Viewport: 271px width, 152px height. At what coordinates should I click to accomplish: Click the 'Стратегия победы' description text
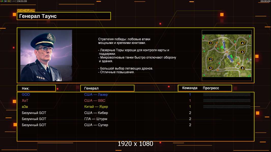tap(124, 41)
